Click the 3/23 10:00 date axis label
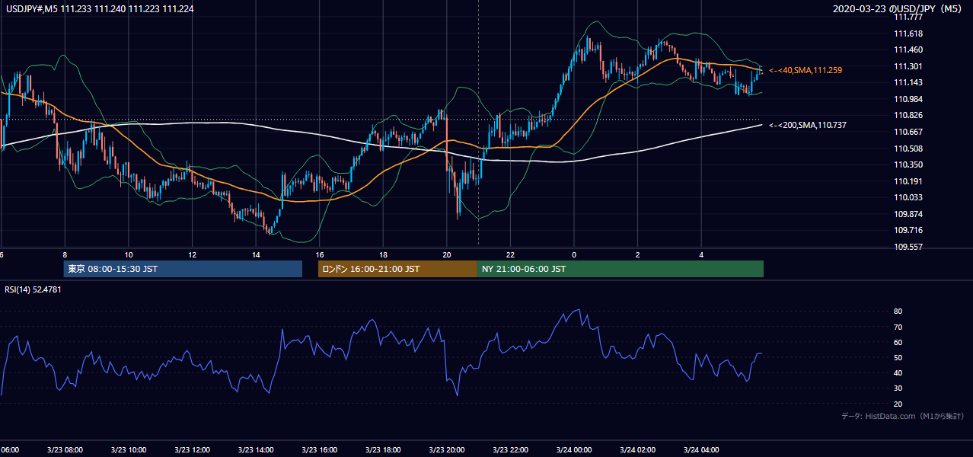The width and height of the screenshot is (973, 457). point(127,450)
